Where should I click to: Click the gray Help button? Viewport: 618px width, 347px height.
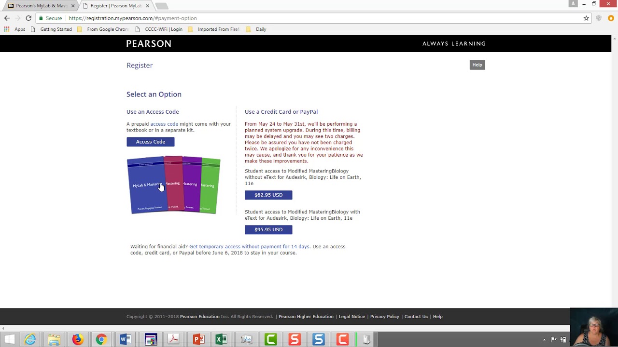pos(477,65)
